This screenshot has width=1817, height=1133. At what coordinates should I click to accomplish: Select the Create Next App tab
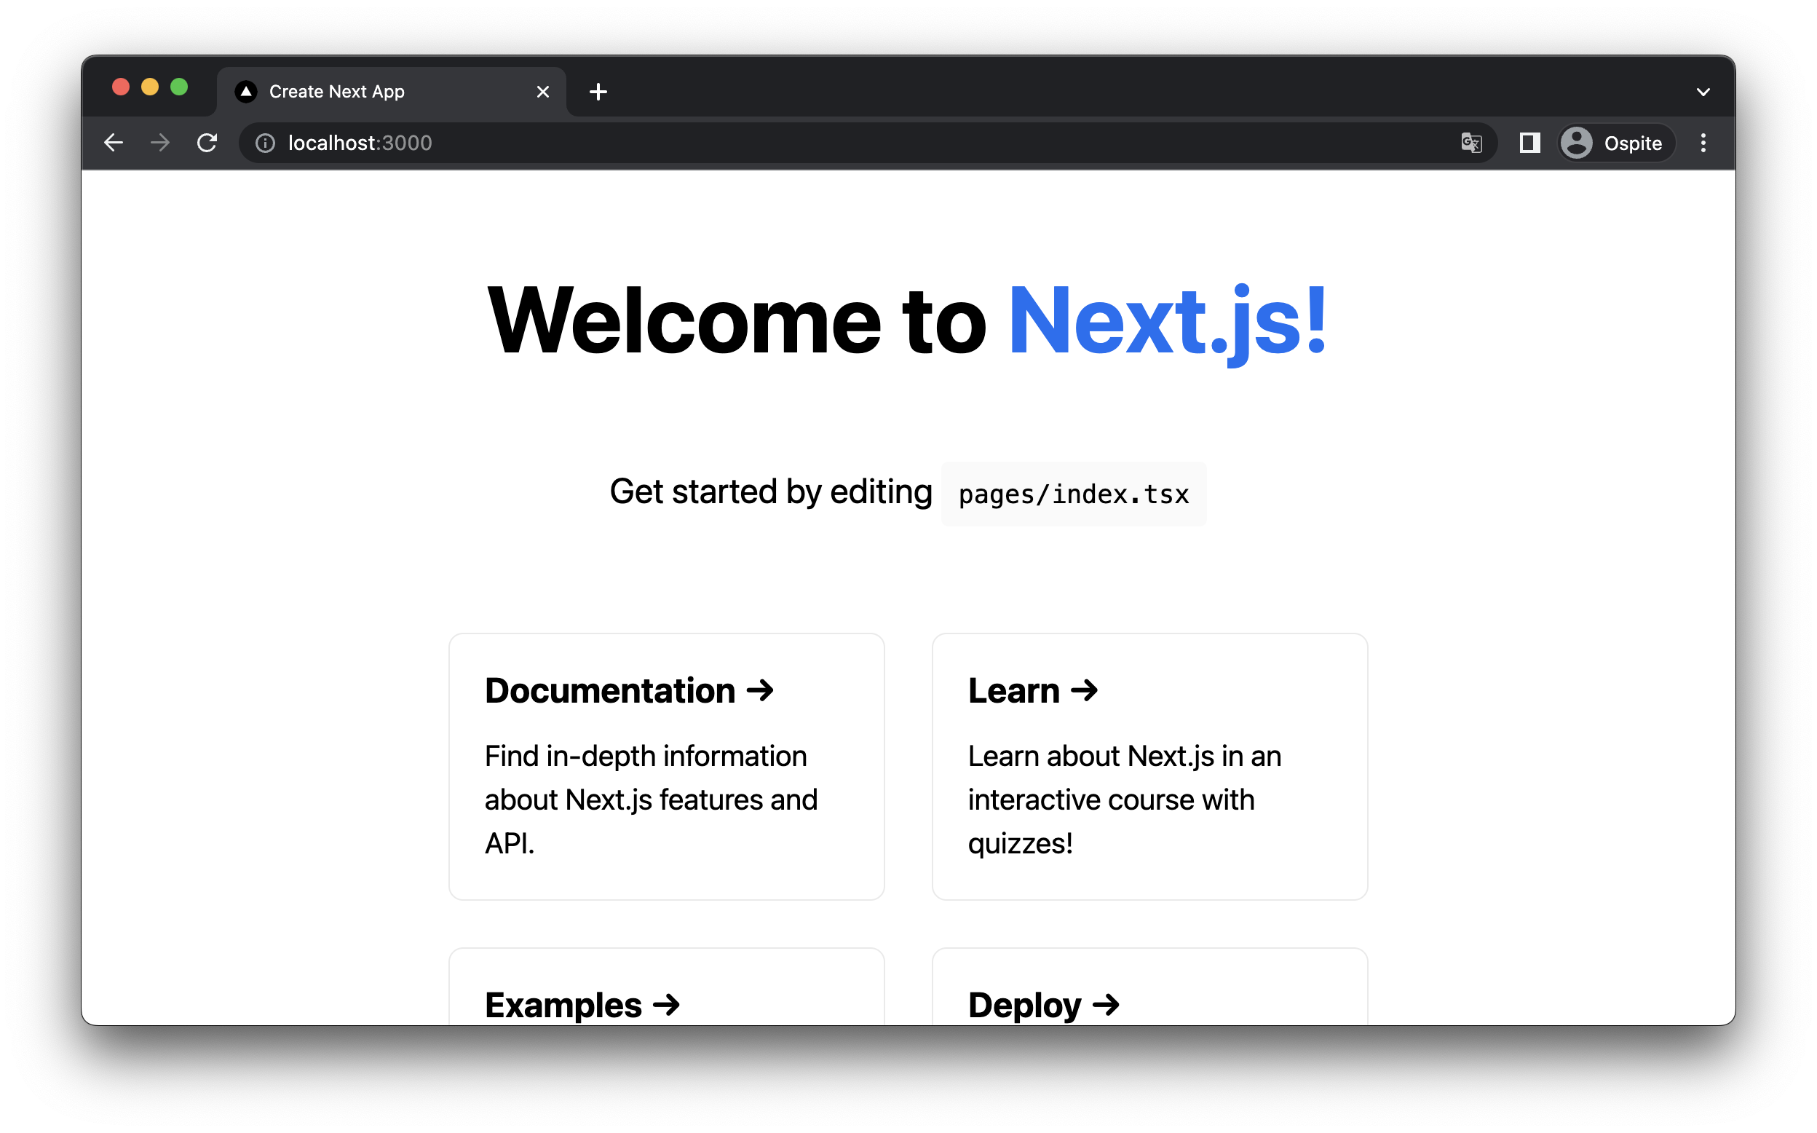374,92
